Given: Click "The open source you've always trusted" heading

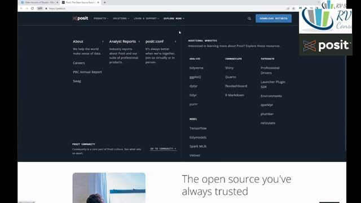Looking at the screenshot, I should [x=236, y=186].
